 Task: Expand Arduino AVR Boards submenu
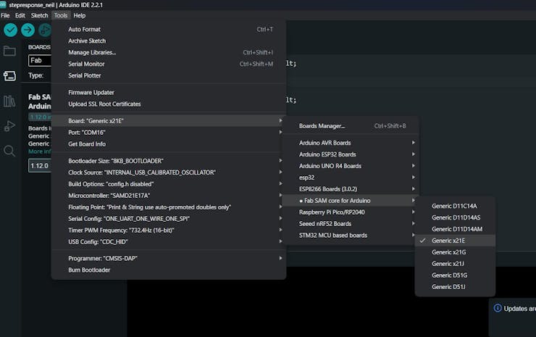pos(351,143)
